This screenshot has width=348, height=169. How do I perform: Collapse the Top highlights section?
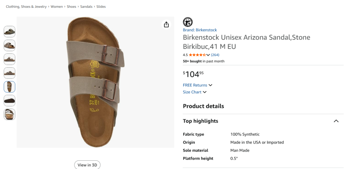336,121
